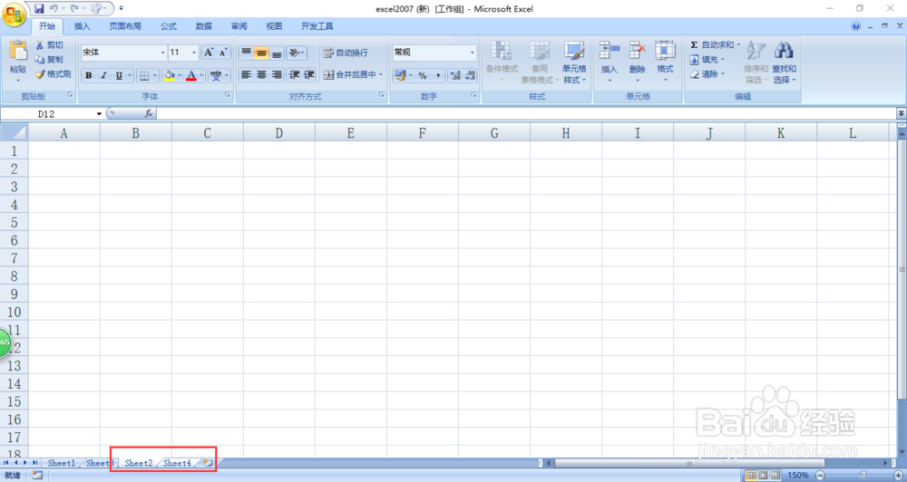Zoom out with minus button

click(819, 475)
